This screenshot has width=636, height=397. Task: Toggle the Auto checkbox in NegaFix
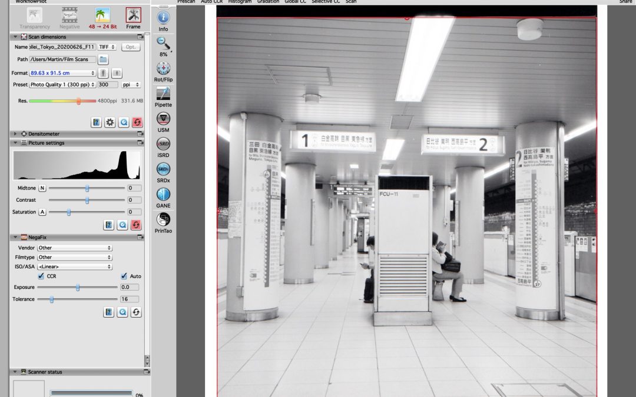pos(124,276)
